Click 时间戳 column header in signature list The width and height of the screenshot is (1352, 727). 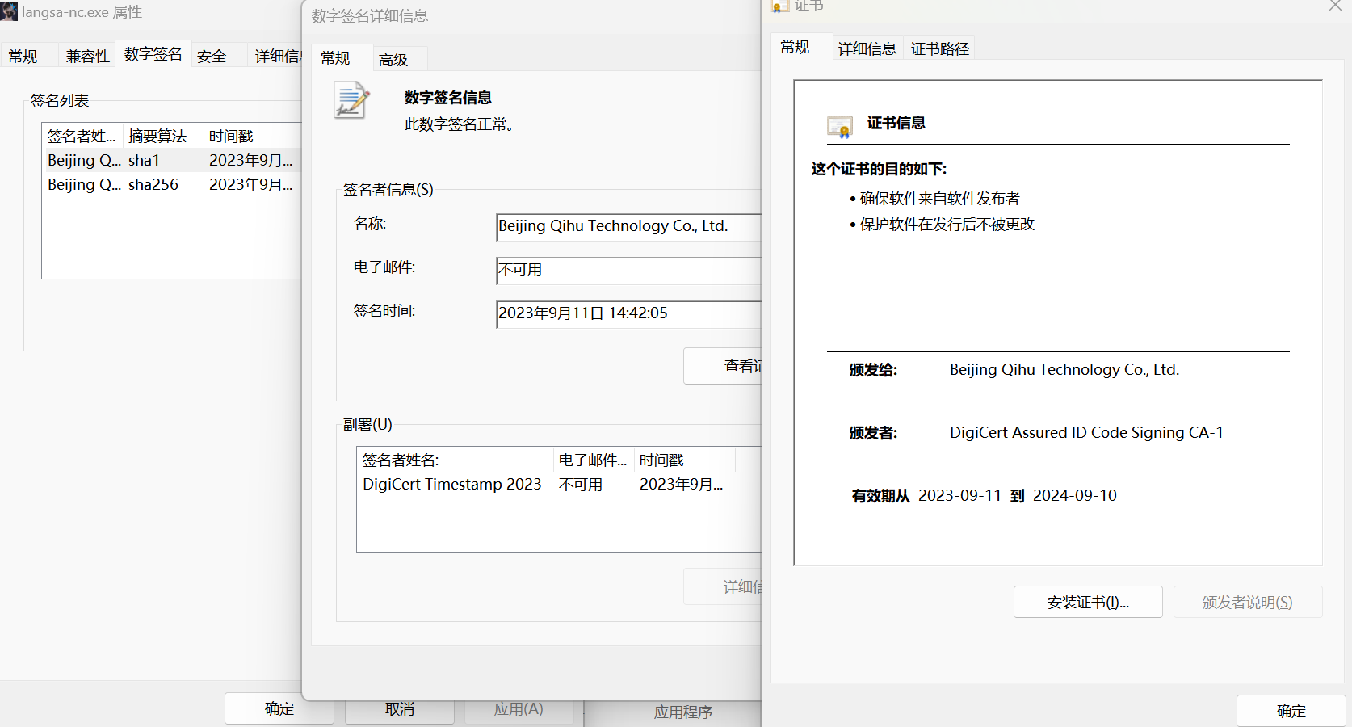pos(252,136)
